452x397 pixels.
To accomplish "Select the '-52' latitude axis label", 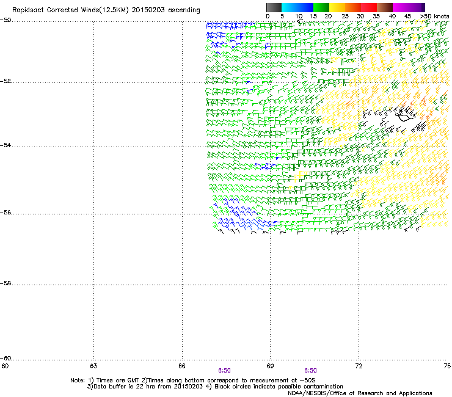I will point(5,81).
